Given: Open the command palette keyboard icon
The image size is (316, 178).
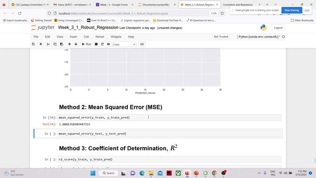Looking at the screenshot, I should click(x=142, y=44).
